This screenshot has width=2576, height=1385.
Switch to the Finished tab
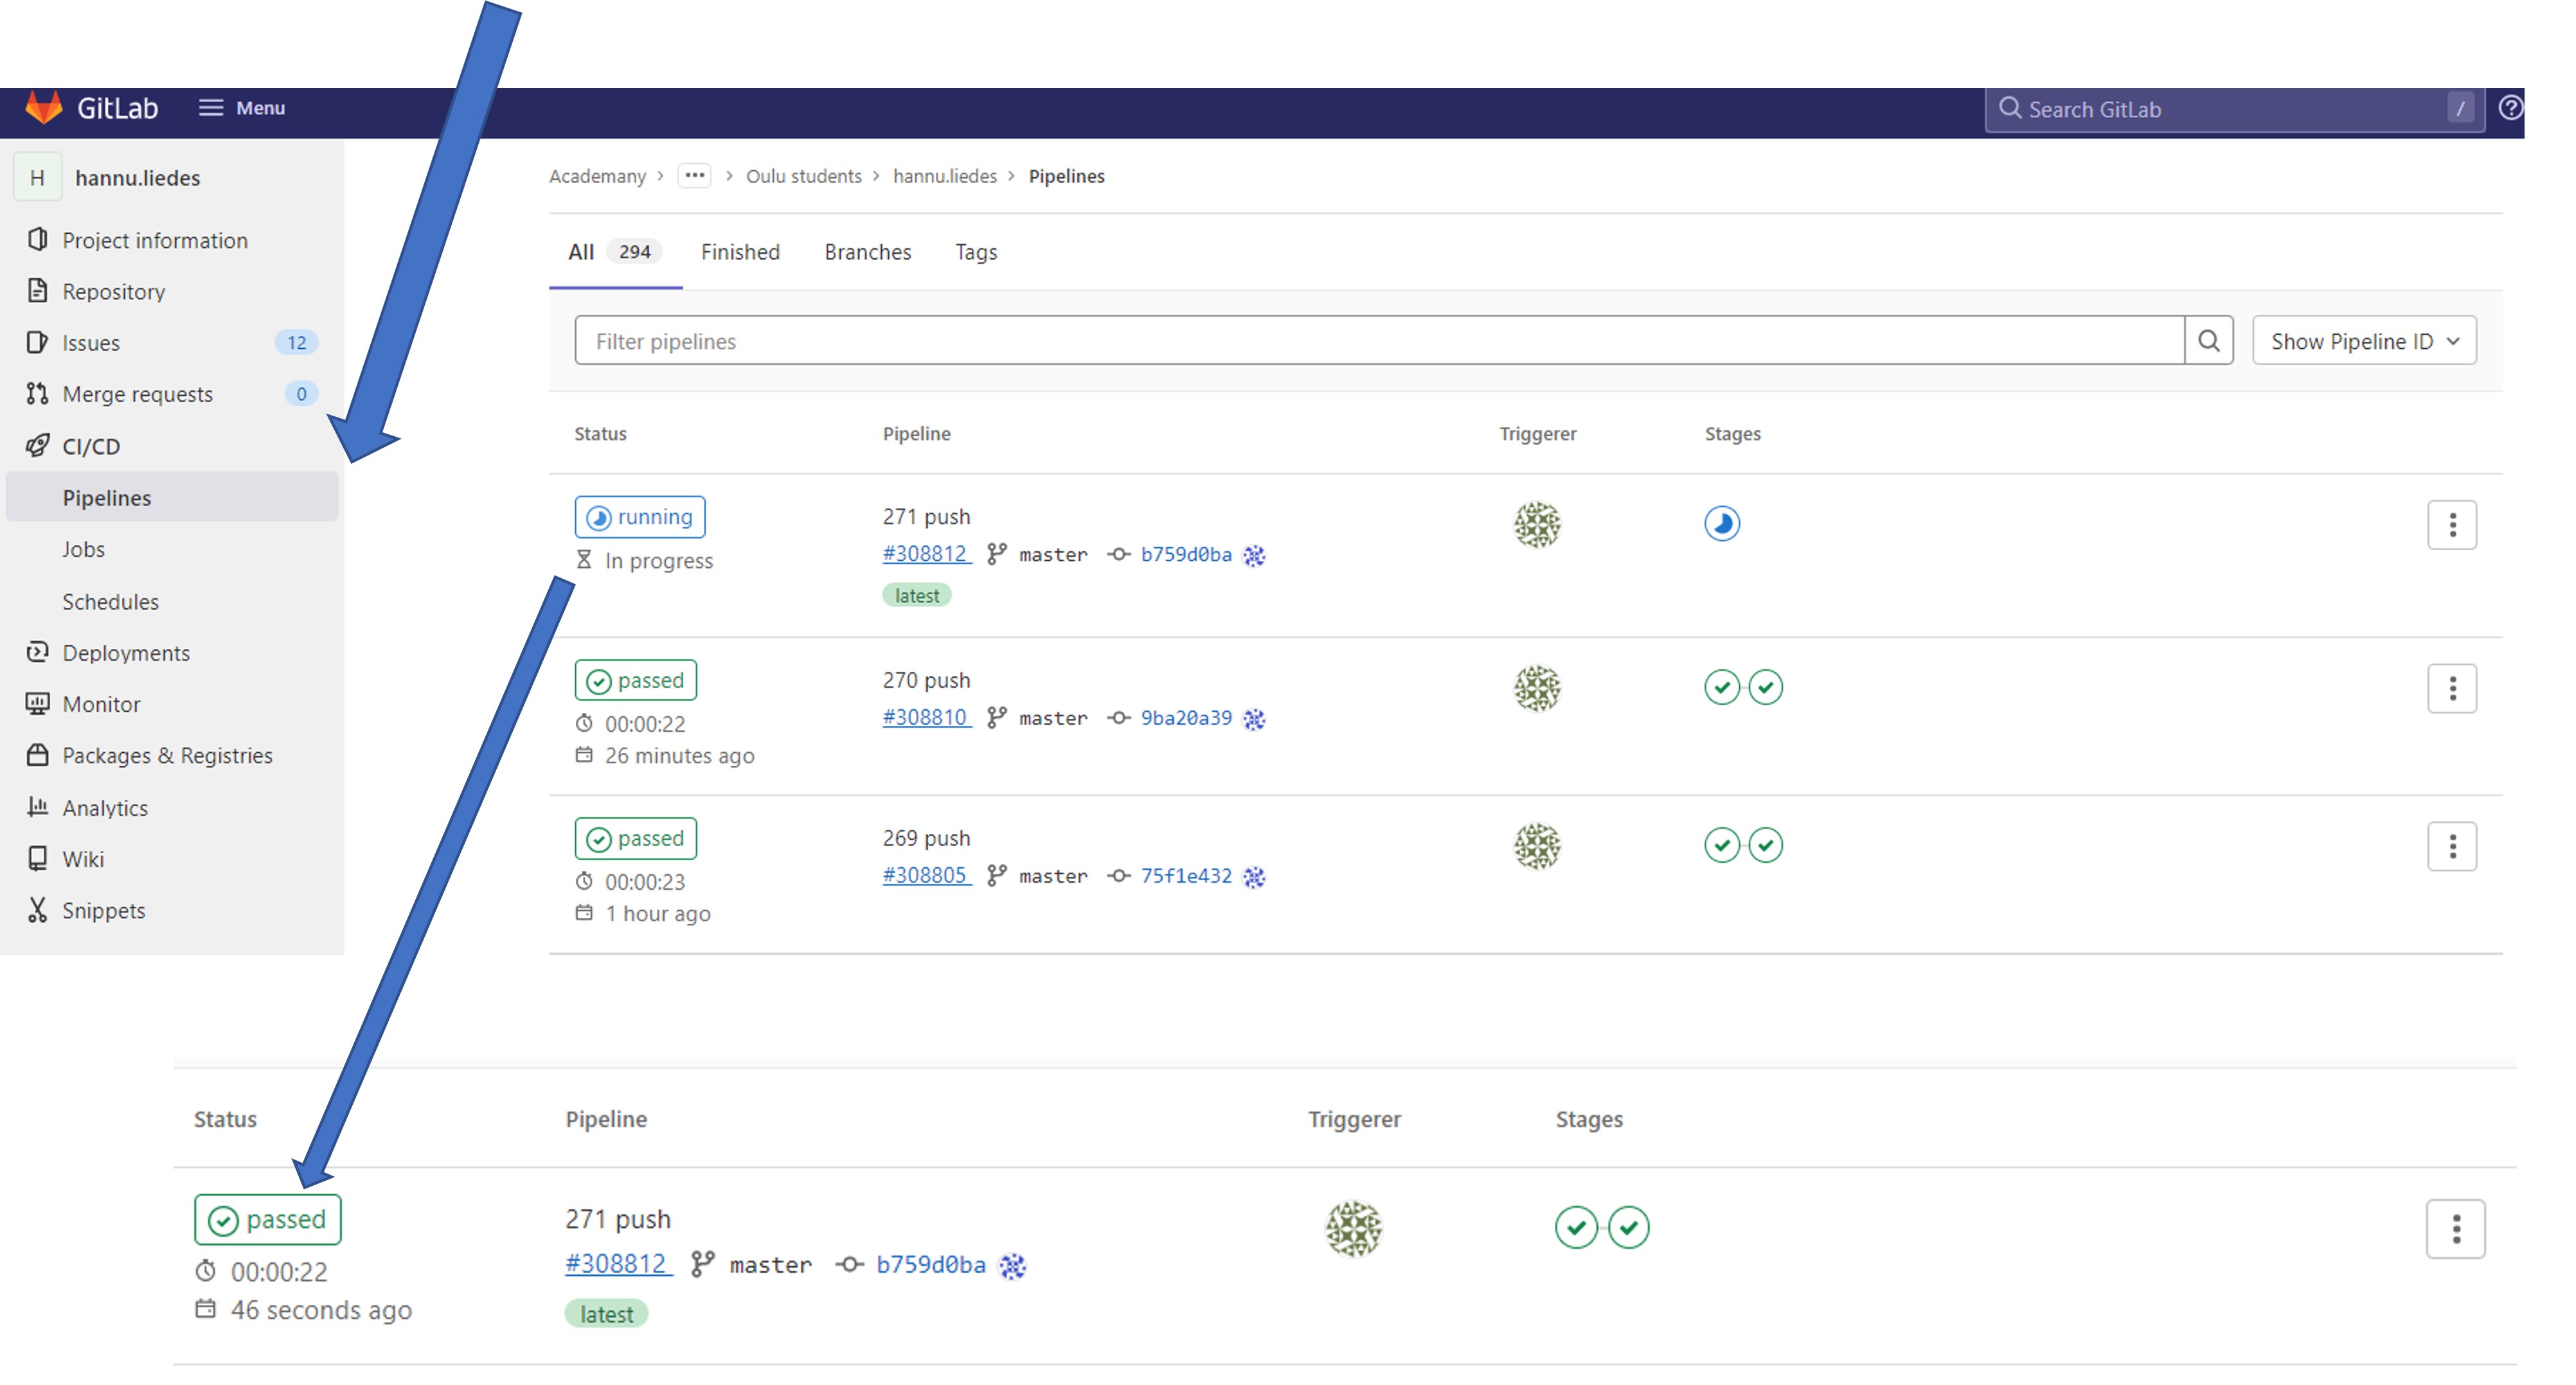[x=740, y=252]
